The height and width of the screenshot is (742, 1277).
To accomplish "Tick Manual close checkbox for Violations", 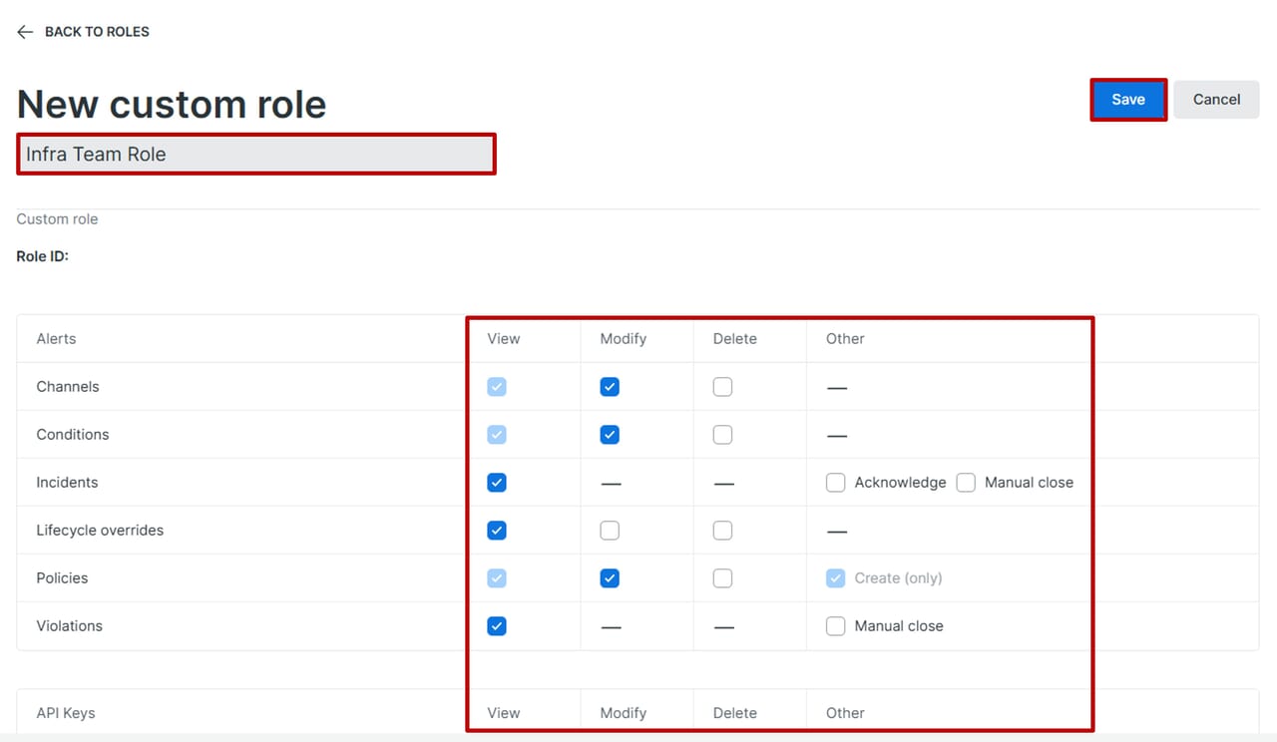I will [836, 626].
